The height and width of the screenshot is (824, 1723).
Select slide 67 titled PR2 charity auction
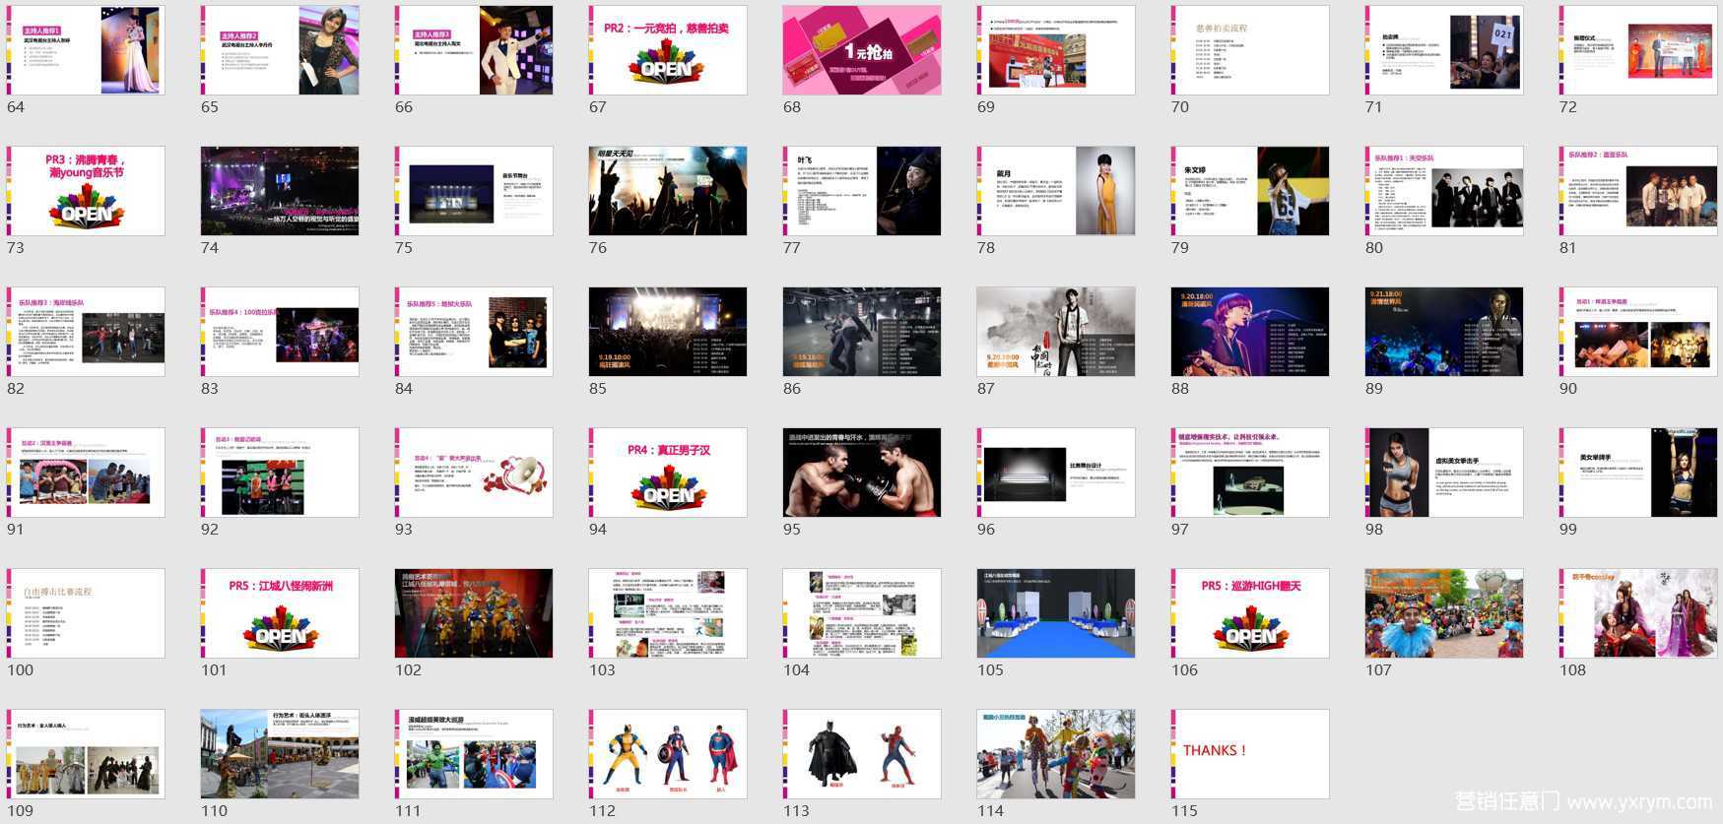pos(668,50)
